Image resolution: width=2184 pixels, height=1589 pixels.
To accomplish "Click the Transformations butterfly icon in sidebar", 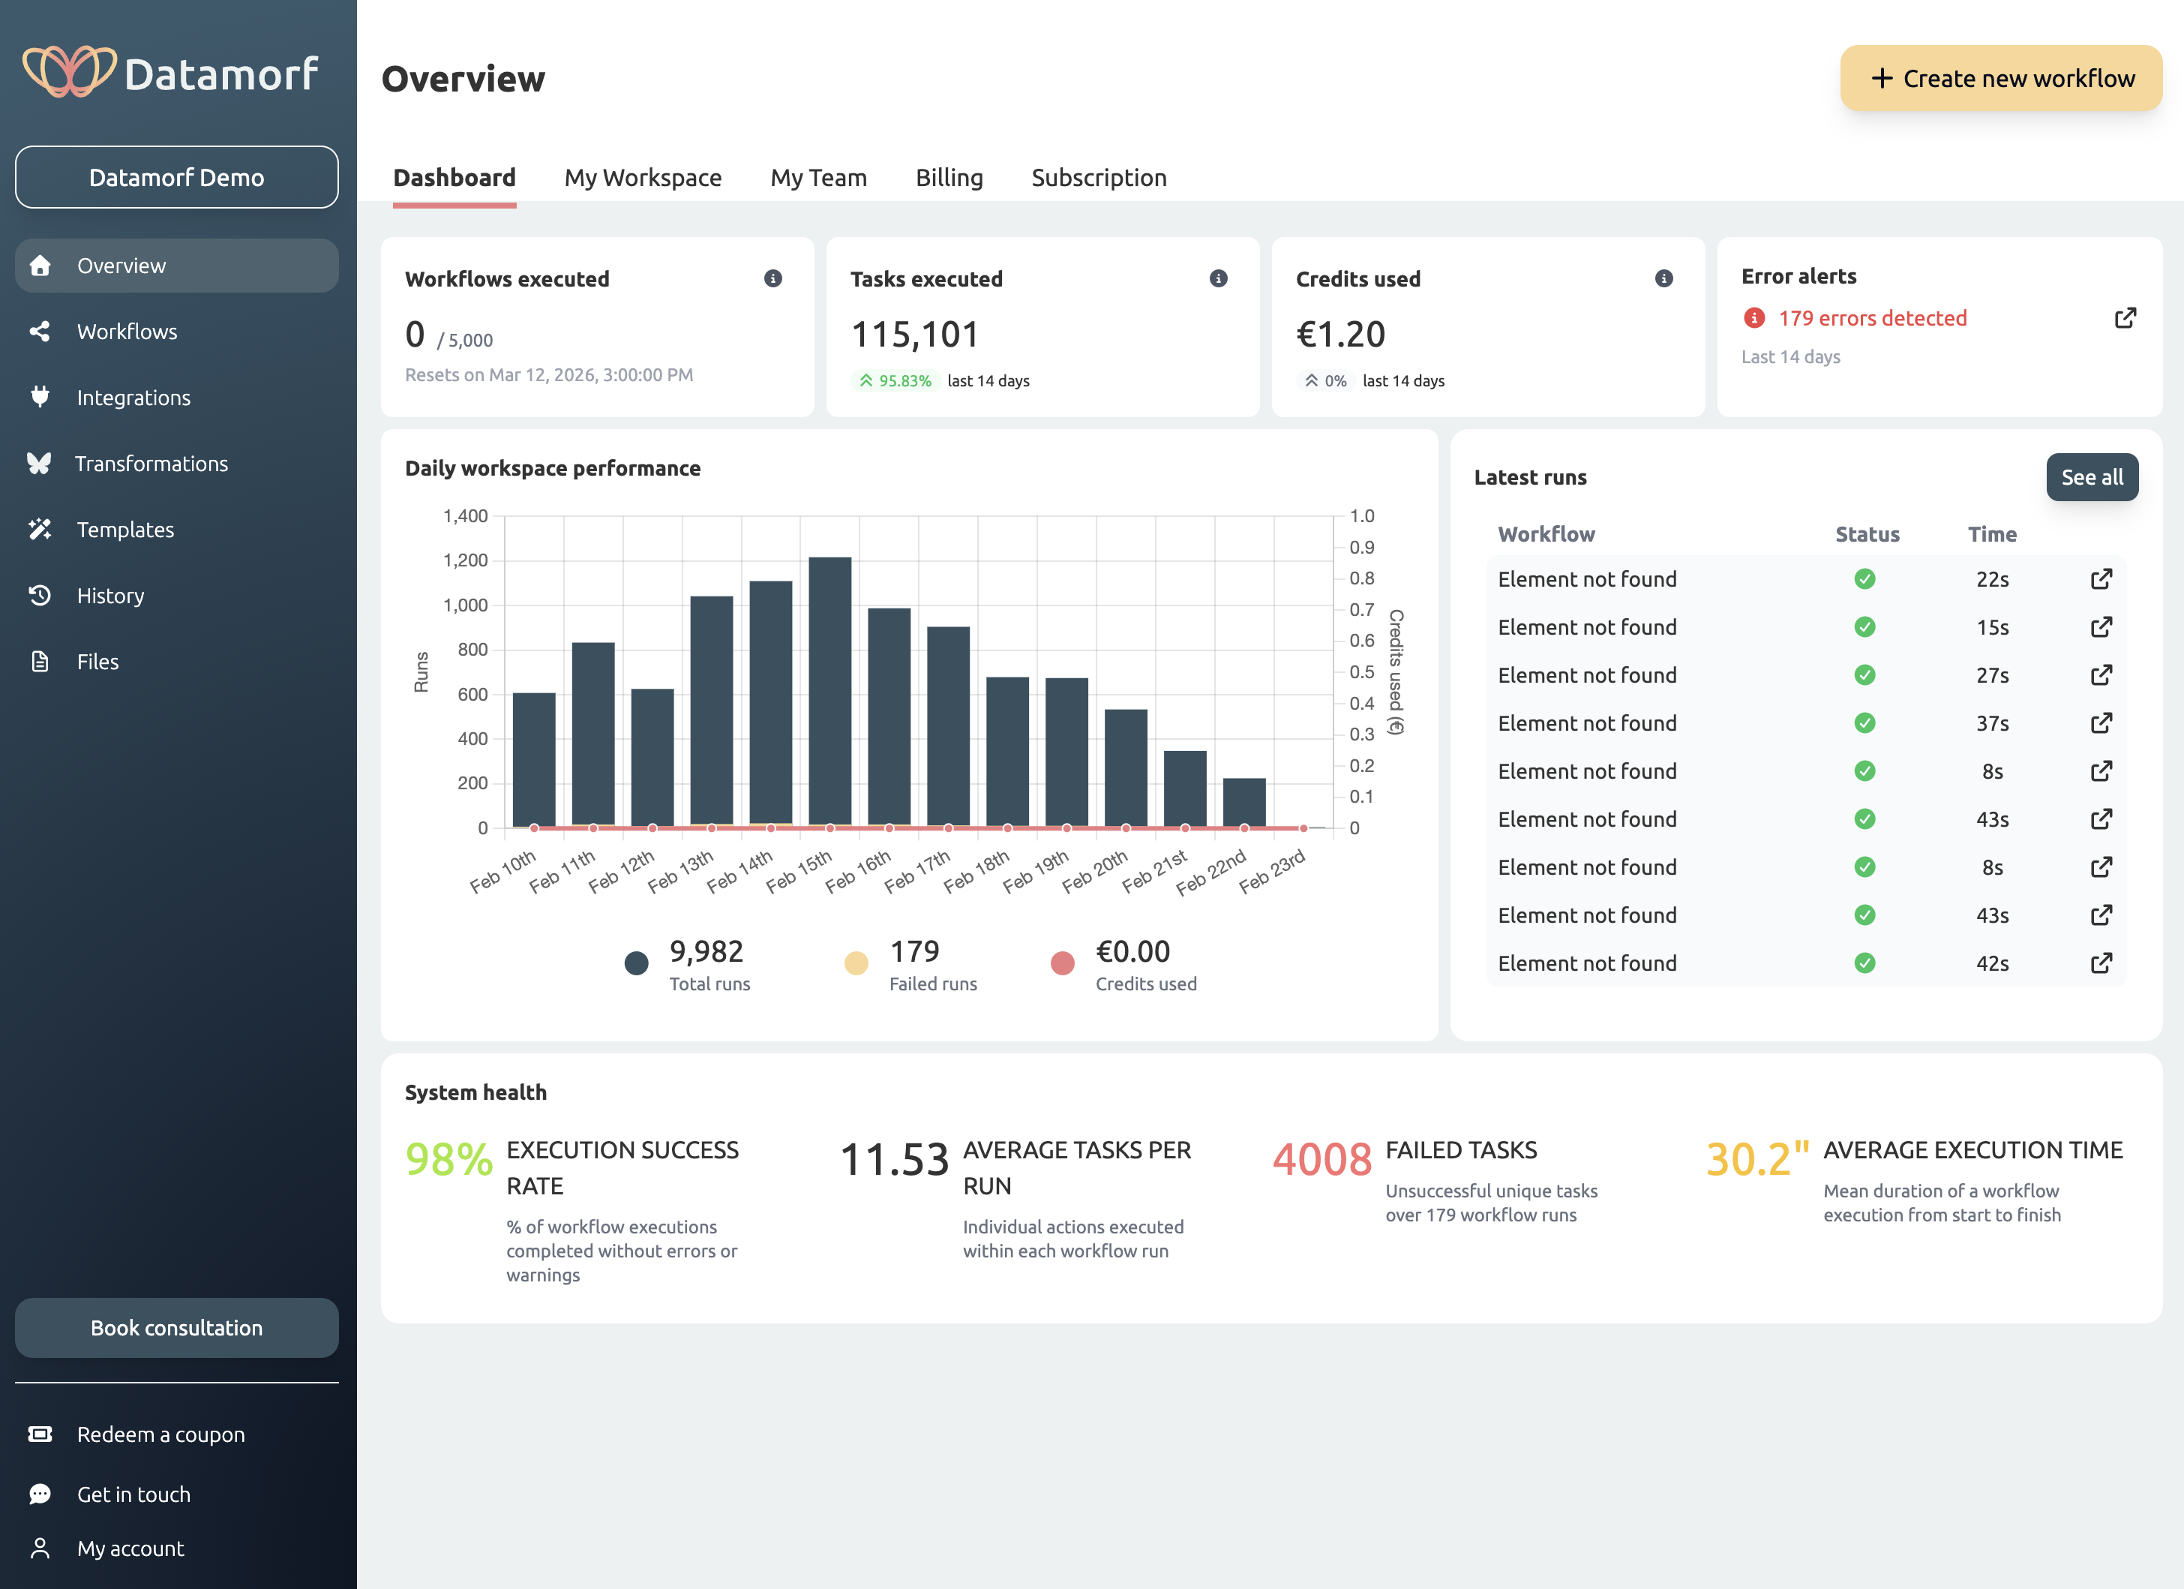I will (x=40, y=464).
